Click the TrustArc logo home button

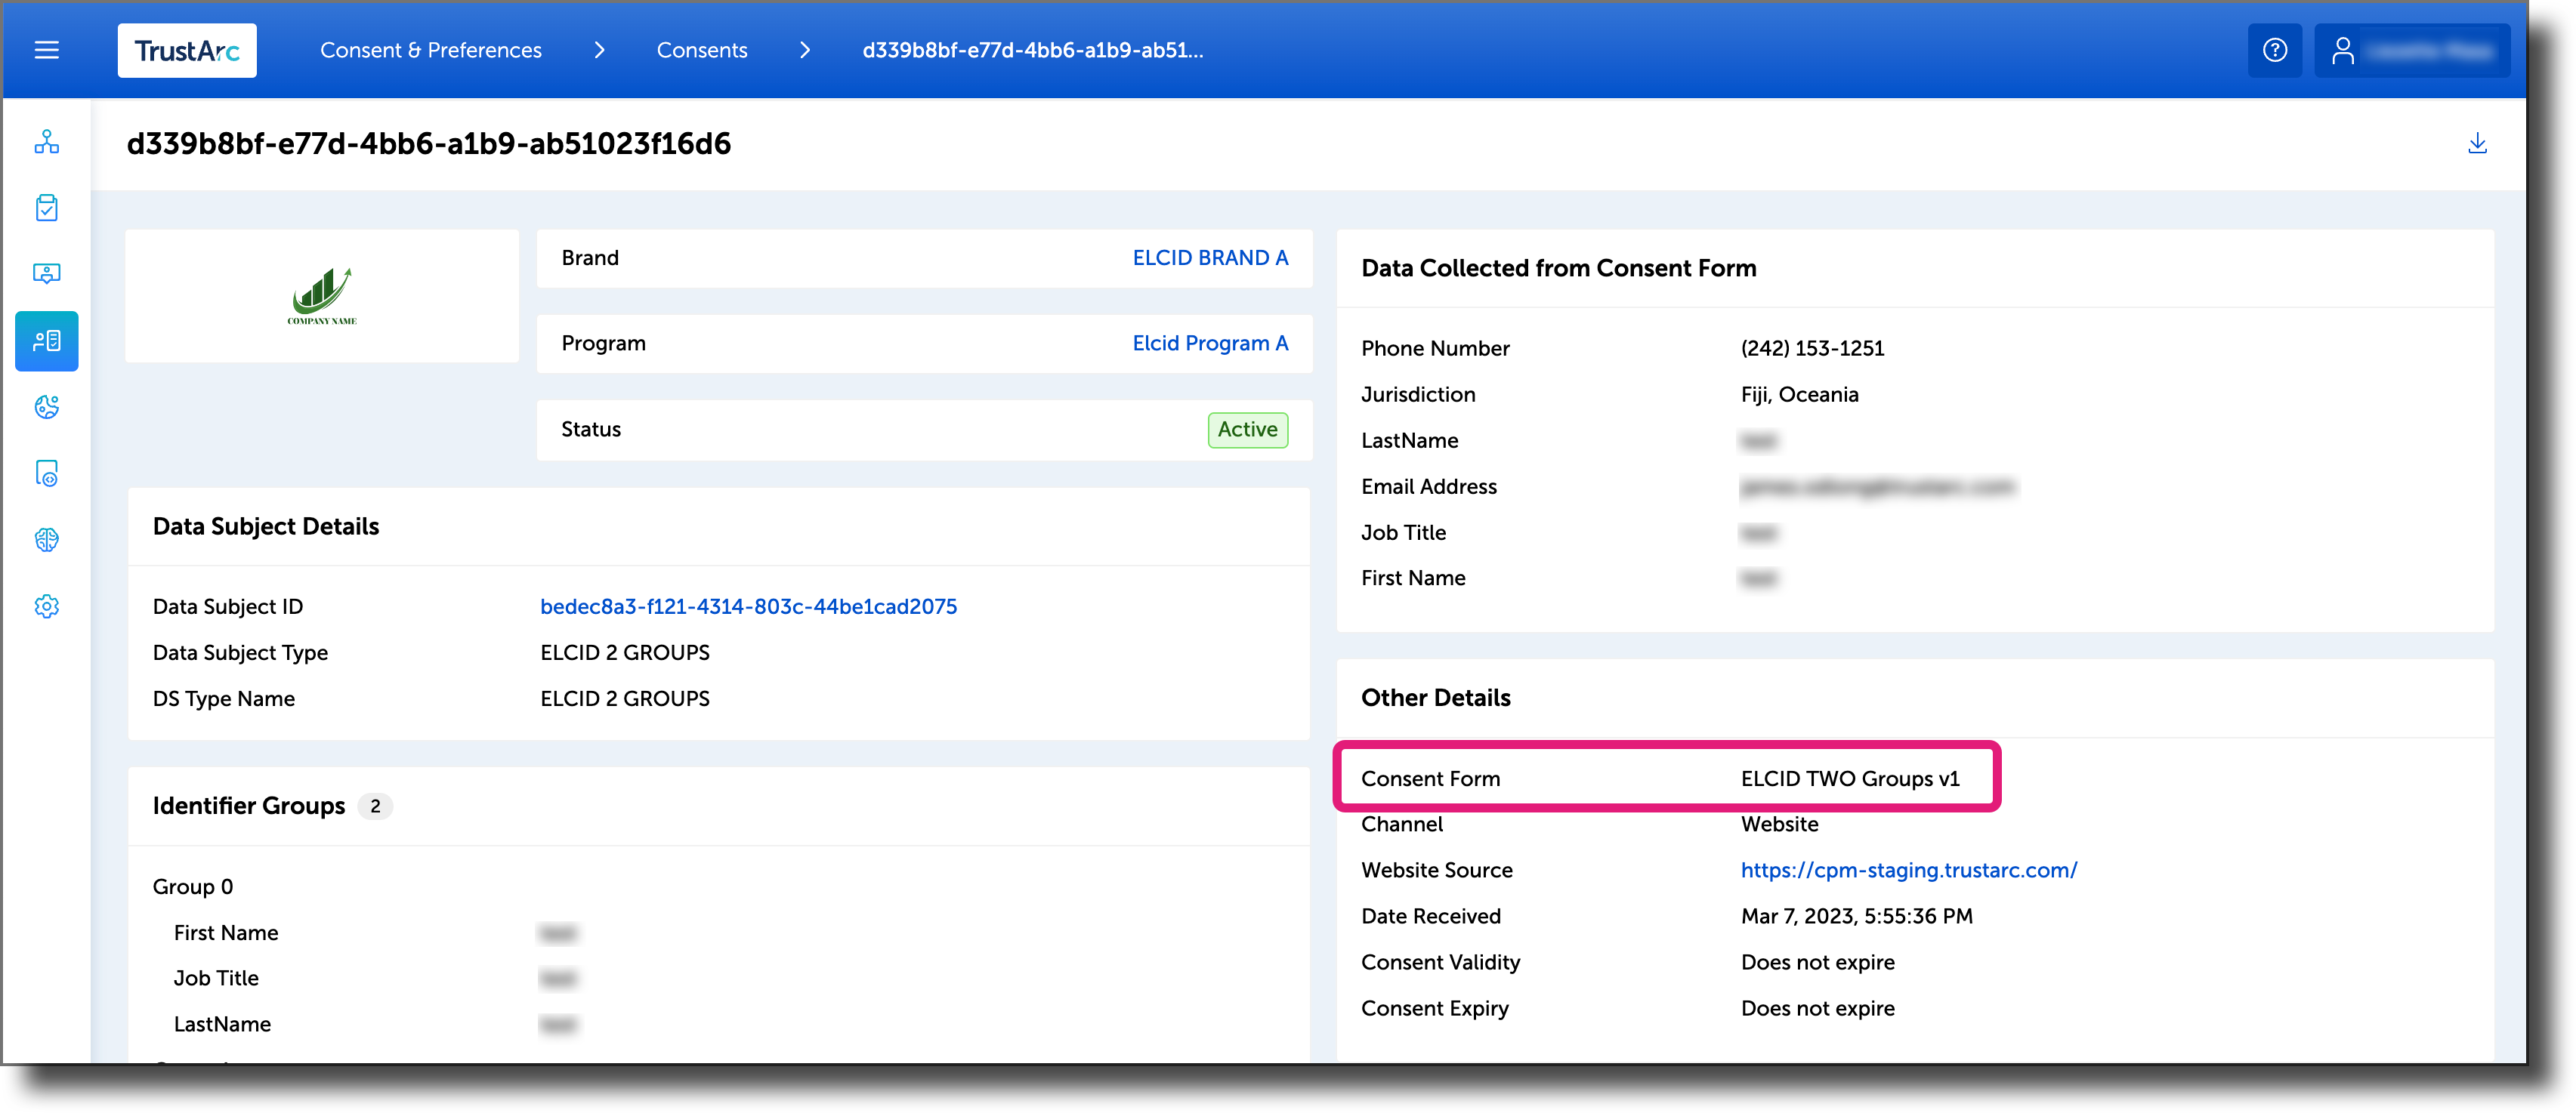pos(186,49)
